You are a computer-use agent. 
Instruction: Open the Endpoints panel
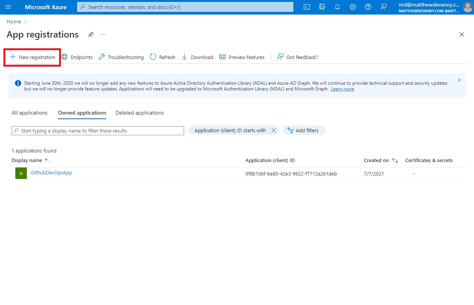[77, 57]
